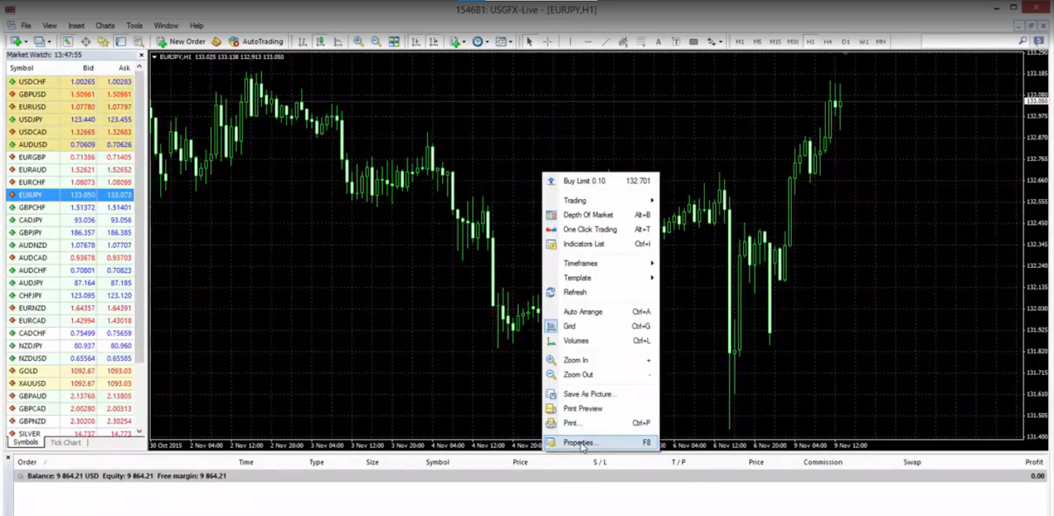This screenshot has height=516, width=1054.
Task: Switch to M1 timeframe
Action: [x=740, y=41]
